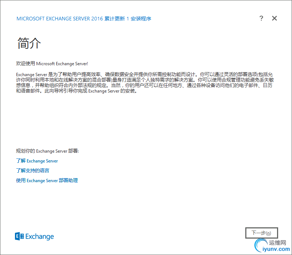This screenshot has width=292, height=255.
Task: Click the label 规划你的 Exchange Server 部署:
Action: point(47,151)
